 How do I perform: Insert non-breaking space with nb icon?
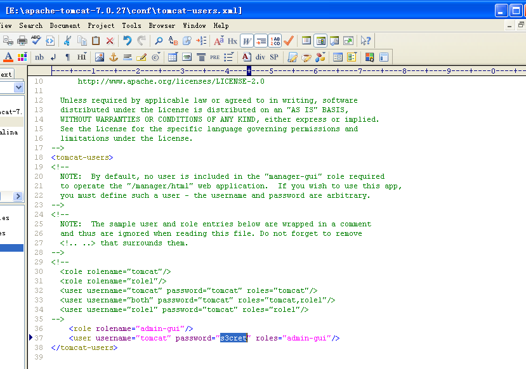click(39, 57)
